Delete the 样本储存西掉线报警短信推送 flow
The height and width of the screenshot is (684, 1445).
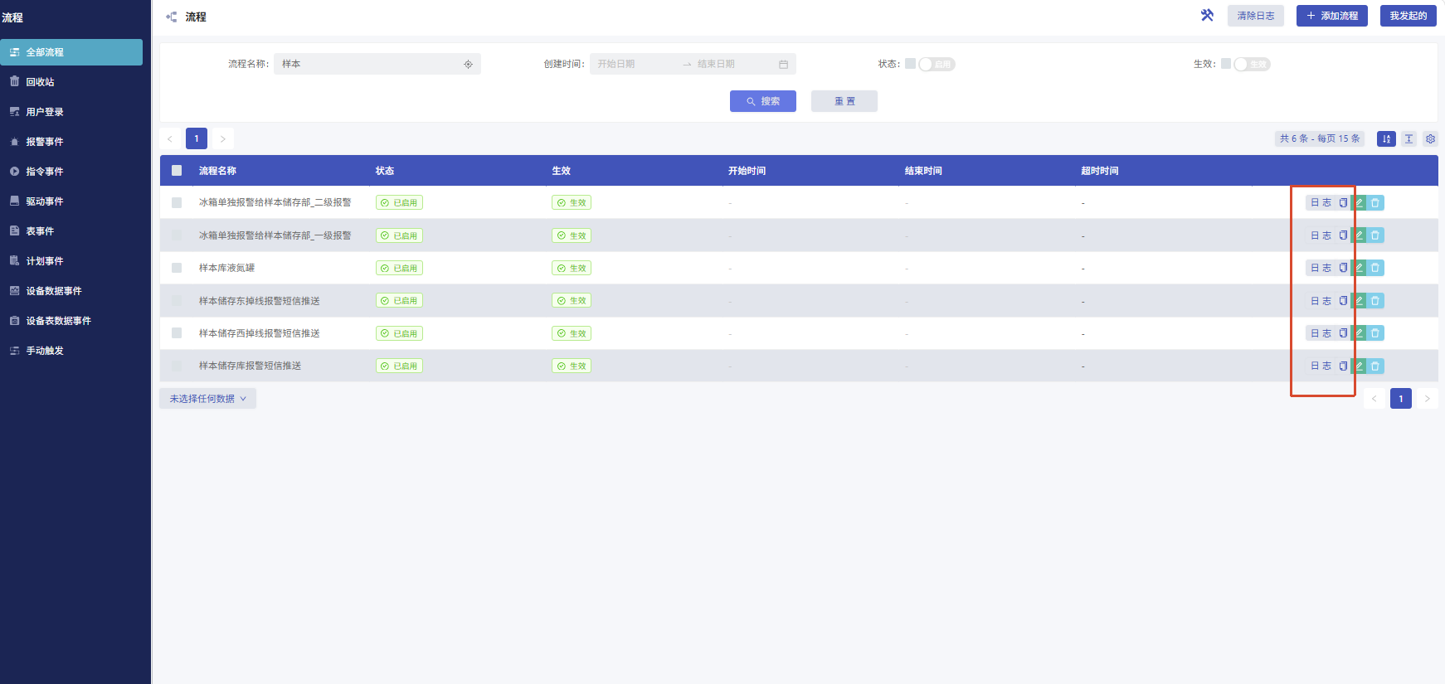click(x=1375, y=333)
